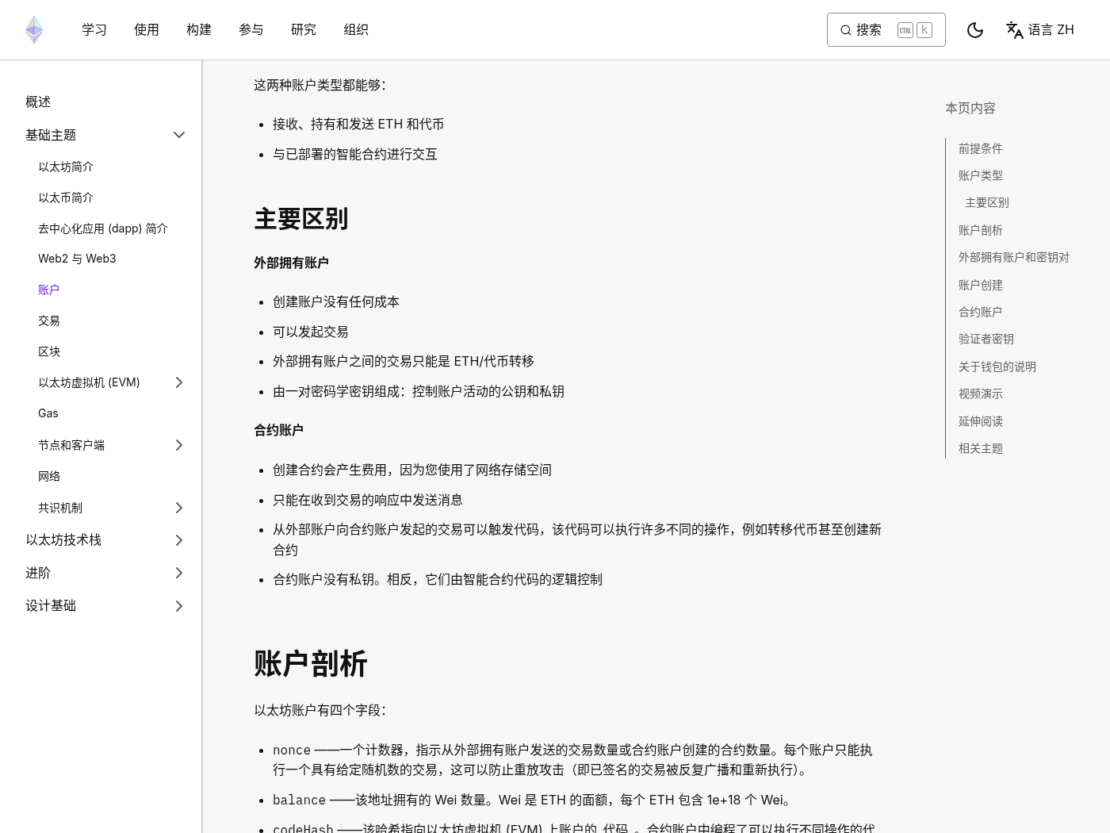Click the 账户剖析 heading
The image size is (1110, 833).
[311, 664]
